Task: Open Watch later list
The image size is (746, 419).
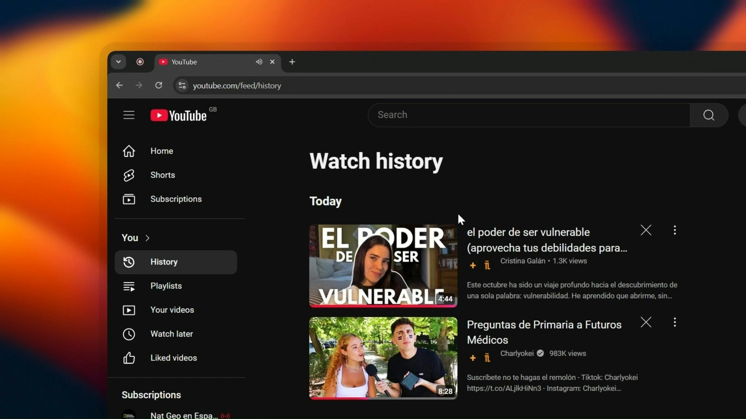Action: (171, 334)
